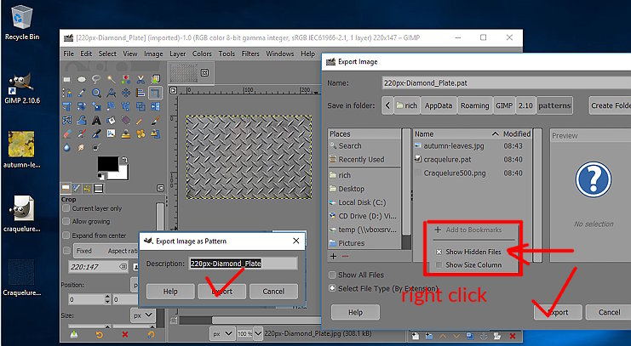The image size is (631, 346).
Task: Select the Flip tool
Action: click(x=155, y=106)
